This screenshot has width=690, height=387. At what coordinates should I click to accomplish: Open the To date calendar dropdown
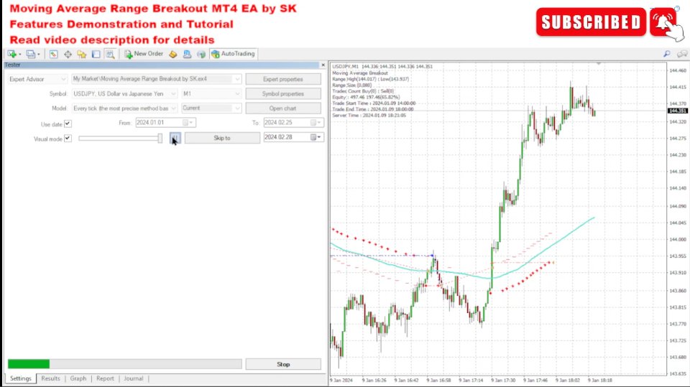(x=316, y=123)
